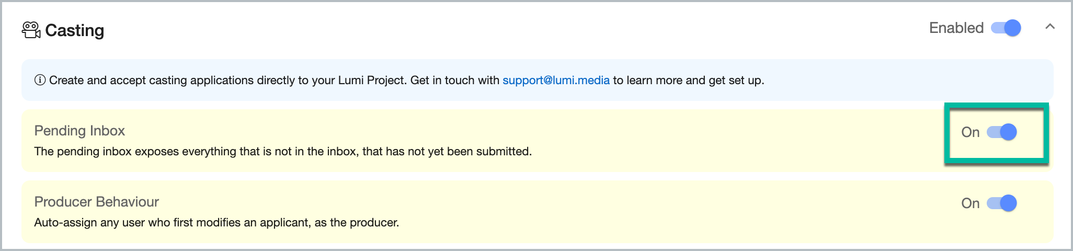Image resolution: width=1073 pixels, height=251 pixels.
Task: Click the On label for Producer Behaviour
Action: pos(971,203)
